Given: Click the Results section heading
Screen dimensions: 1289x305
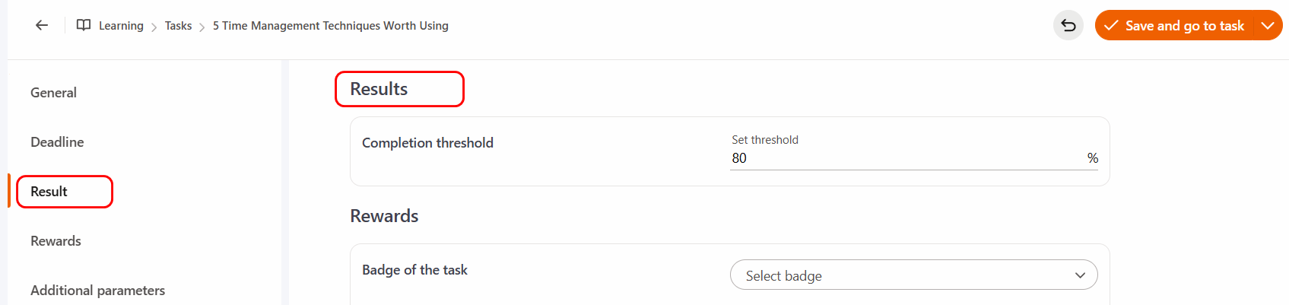Looking at the screenshot, I should [x=379, y=89].
